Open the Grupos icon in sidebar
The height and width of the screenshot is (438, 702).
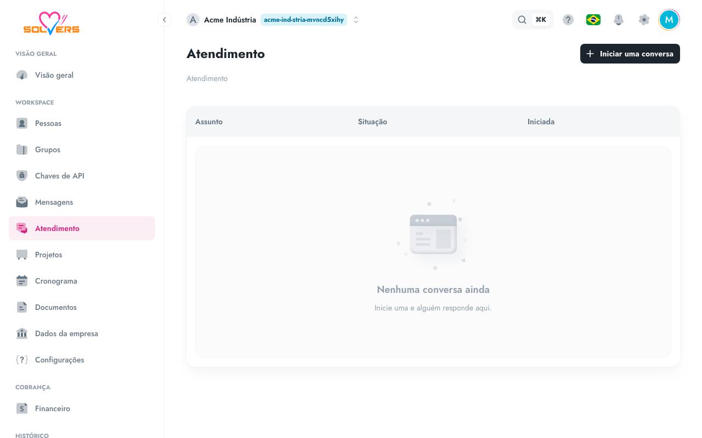click(22, 149)
